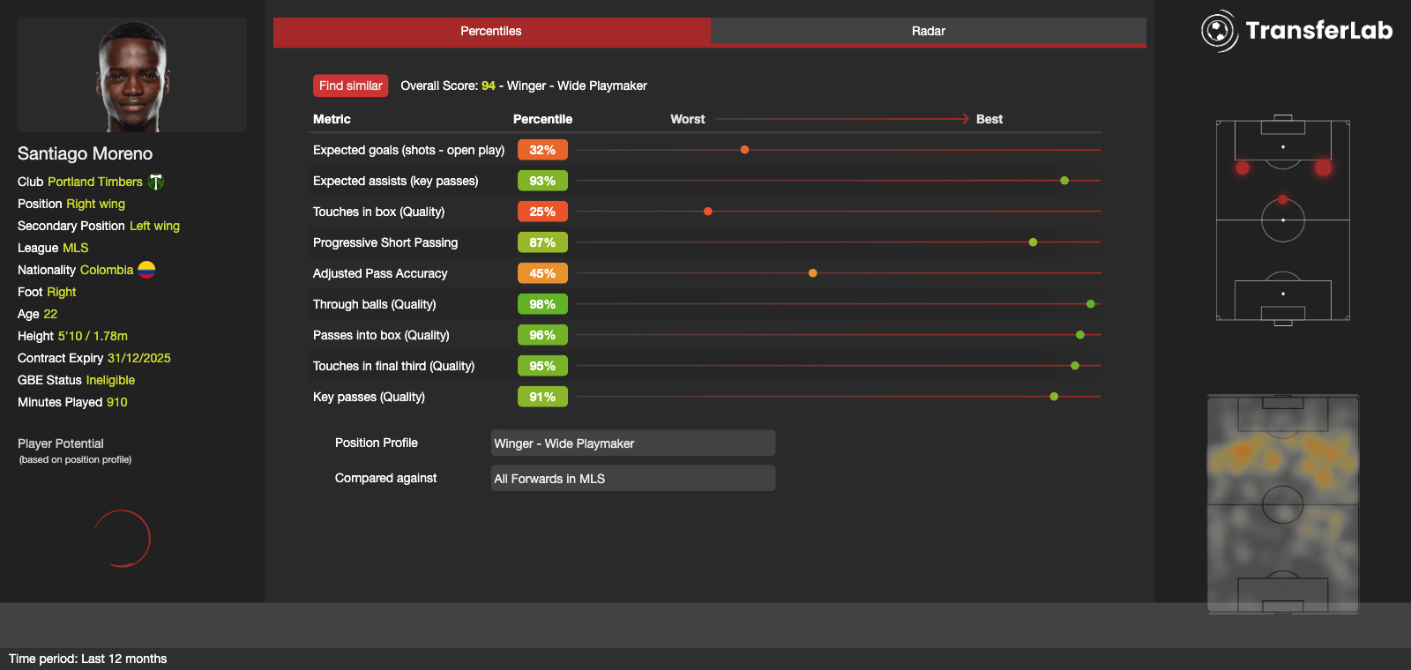This screenshot has height=670, width=1411.
Task: Click the Player Potential circular gauge
Action: click(122, 539)
